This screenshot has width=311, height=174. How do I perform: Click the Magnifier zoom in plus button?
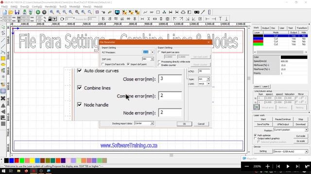pos(267,166)
